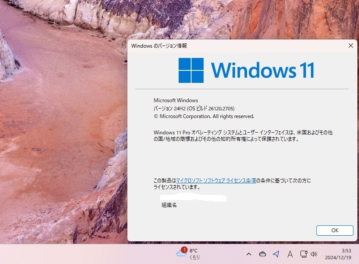Screen dimensions: 359x264
Task: Open the volume speaker icon
Action: click(x=314, y=254)
